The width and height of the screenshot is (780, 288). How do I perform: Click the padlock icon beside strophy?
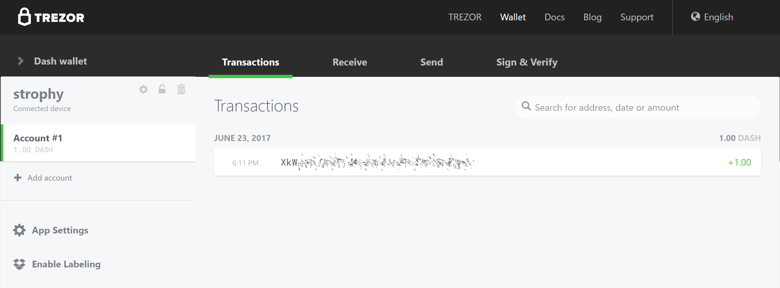162,89
